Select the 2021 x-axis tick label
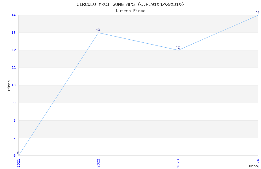 point(18,163)
